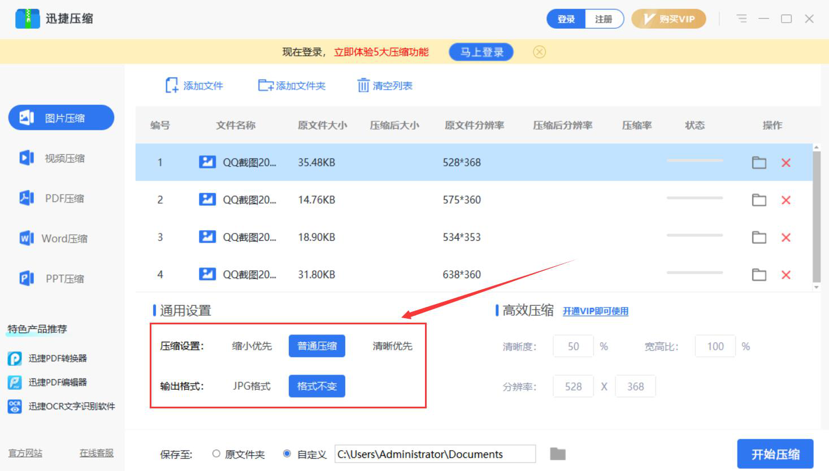Screen dimensions: 829x471
Task: Click the Add Folder icon
Action: [266, 86]
